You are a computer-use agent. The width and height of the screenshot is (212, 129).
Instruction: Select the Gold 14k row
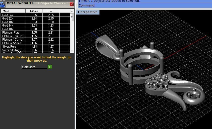tap(36, 26)
